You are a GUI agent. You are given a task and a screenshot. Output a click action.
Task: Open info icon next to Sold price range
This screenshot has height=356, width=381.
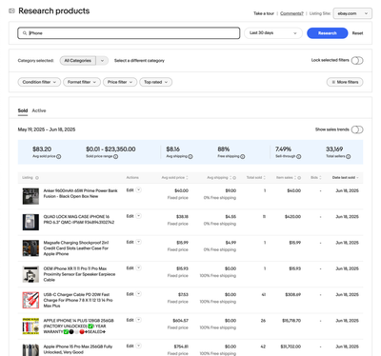[x=115, y=156]
